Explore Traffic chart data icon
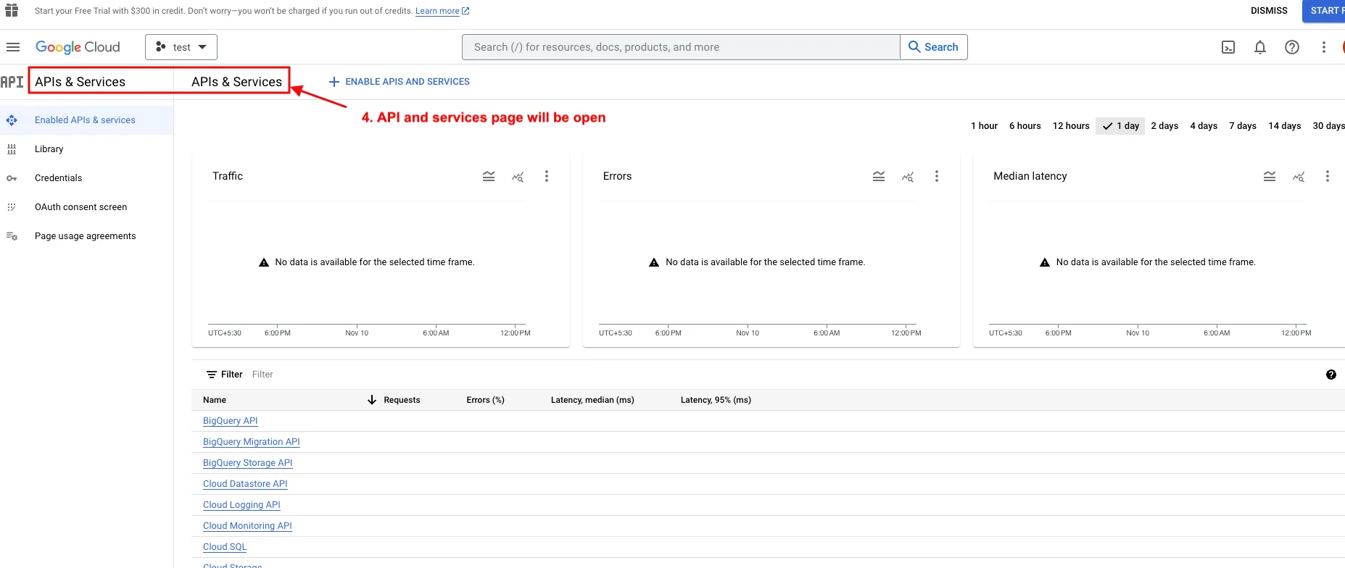Image resolution: width=1345 pixels, height=568 pixels. 518,176
